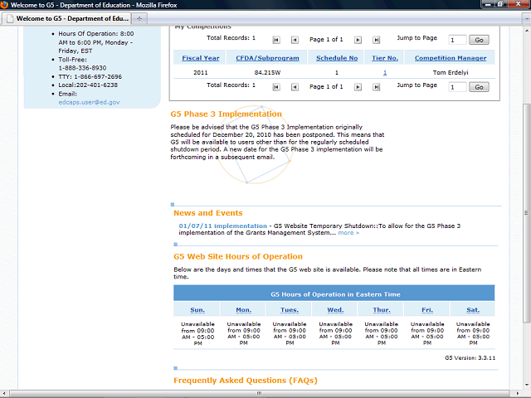Click the last page icon in bottom pagination
The width and height of the screenshot is (531, 398).
coord(376,86)
